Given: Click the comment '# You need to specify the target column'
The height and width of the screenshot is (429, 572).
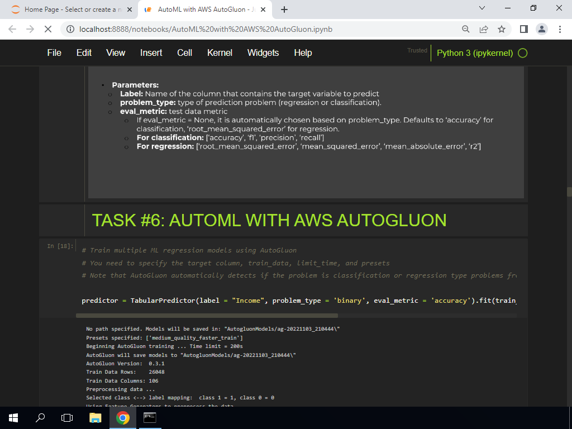Looking at the screenshot, I should [x=236, y=263].
